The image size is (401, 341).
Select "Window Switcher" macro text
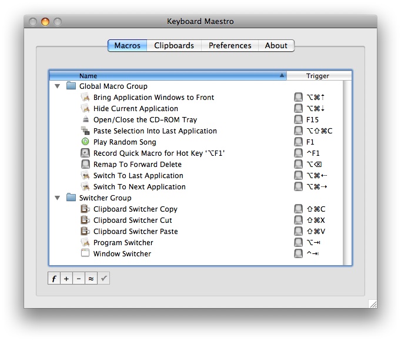click(122, 253)
